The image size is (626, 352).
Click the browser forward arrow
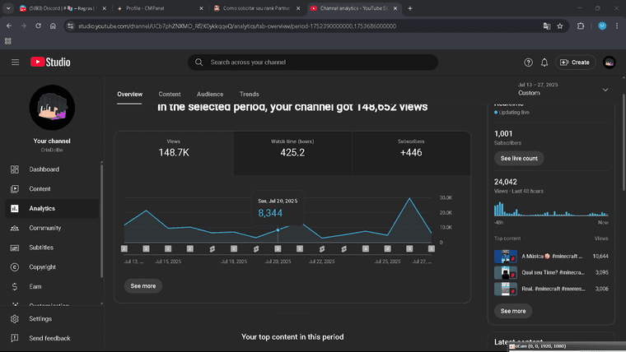[24, 26]
